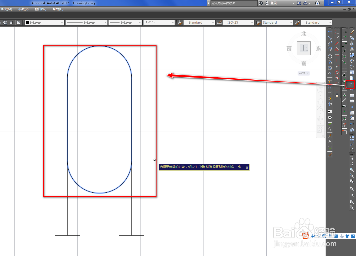
Task: Click the ViewCube 北 direction
Action: tap(304, 34)
